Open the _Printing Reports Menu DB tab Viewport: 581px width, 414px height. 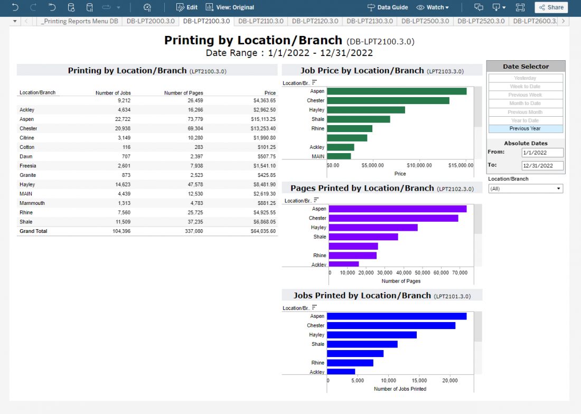pos(79,21)
